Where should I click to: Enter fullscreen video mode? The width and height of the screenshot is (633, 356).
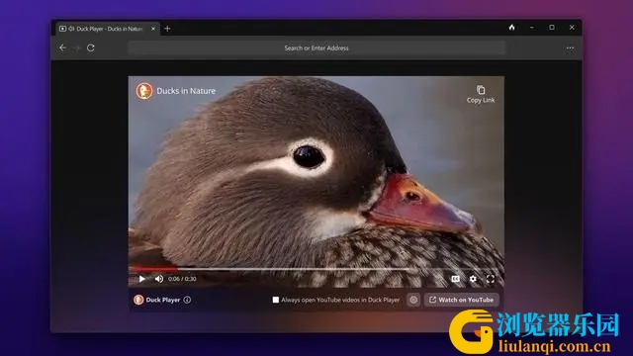(491, 279)
